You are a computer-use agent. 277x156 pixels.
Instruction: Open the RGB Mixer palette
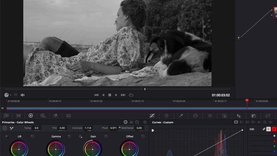click(56, 116)
